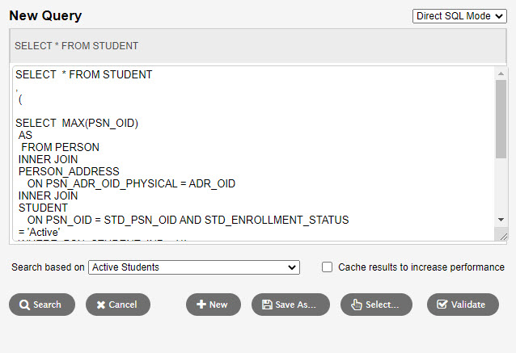The image size is (516, 353).
Task: Click the floppy disk icon on Save As
Action: [x=267, y=305]
